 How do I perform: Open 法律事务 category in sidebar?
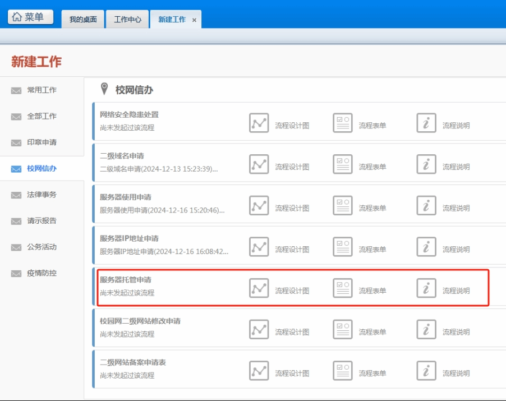[x=42, y=195]
